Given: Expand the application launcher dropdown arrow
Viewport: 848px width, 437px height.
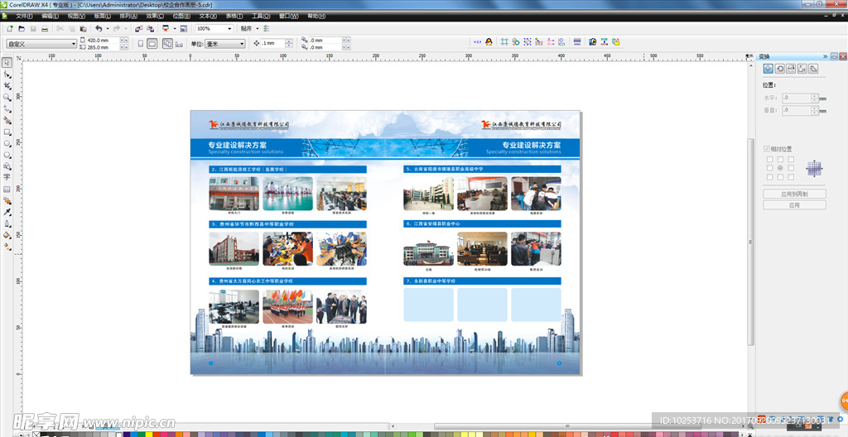Looking at the screenshot, I should pos(174,29).
